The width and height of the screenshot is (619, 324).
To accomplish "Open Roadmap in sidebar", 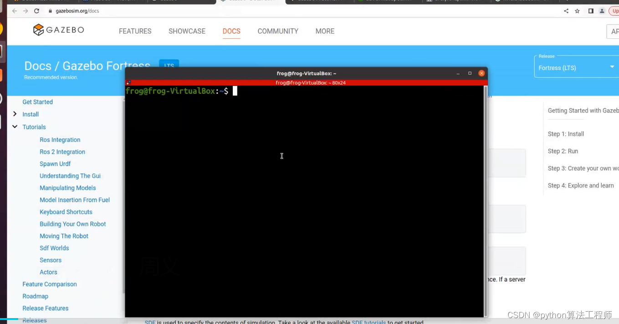I will [x=36, y=296].
